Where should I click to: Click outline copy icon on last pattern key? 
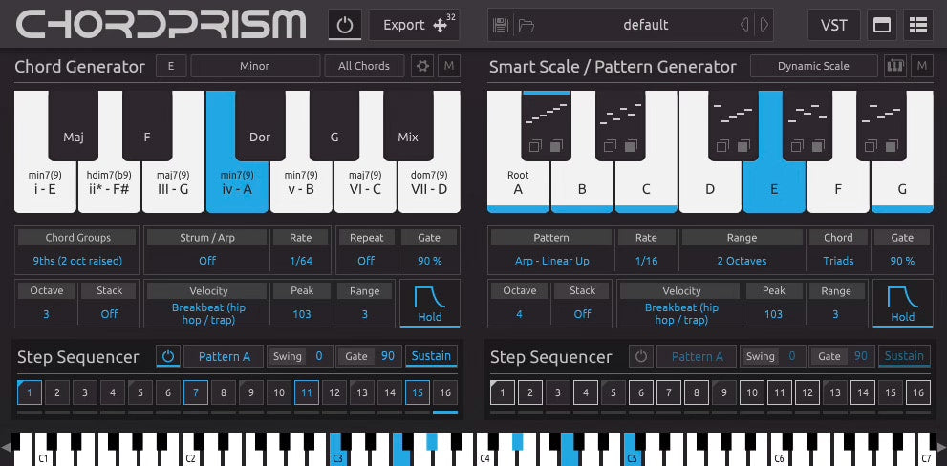(x=870, y=146)
